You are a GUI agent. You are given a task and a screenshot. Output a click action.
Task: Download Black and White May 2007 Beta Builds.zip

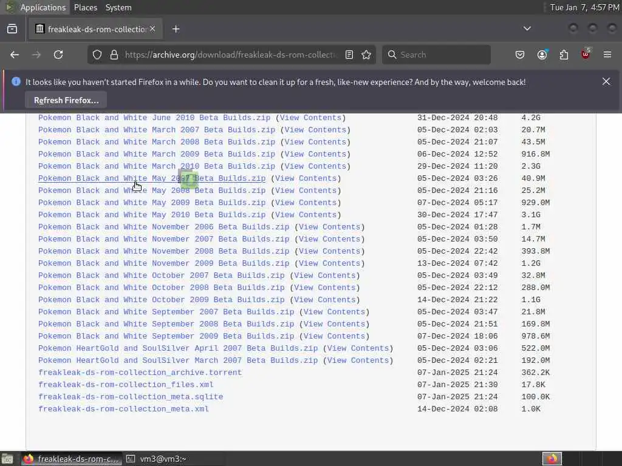coord(151,178)
